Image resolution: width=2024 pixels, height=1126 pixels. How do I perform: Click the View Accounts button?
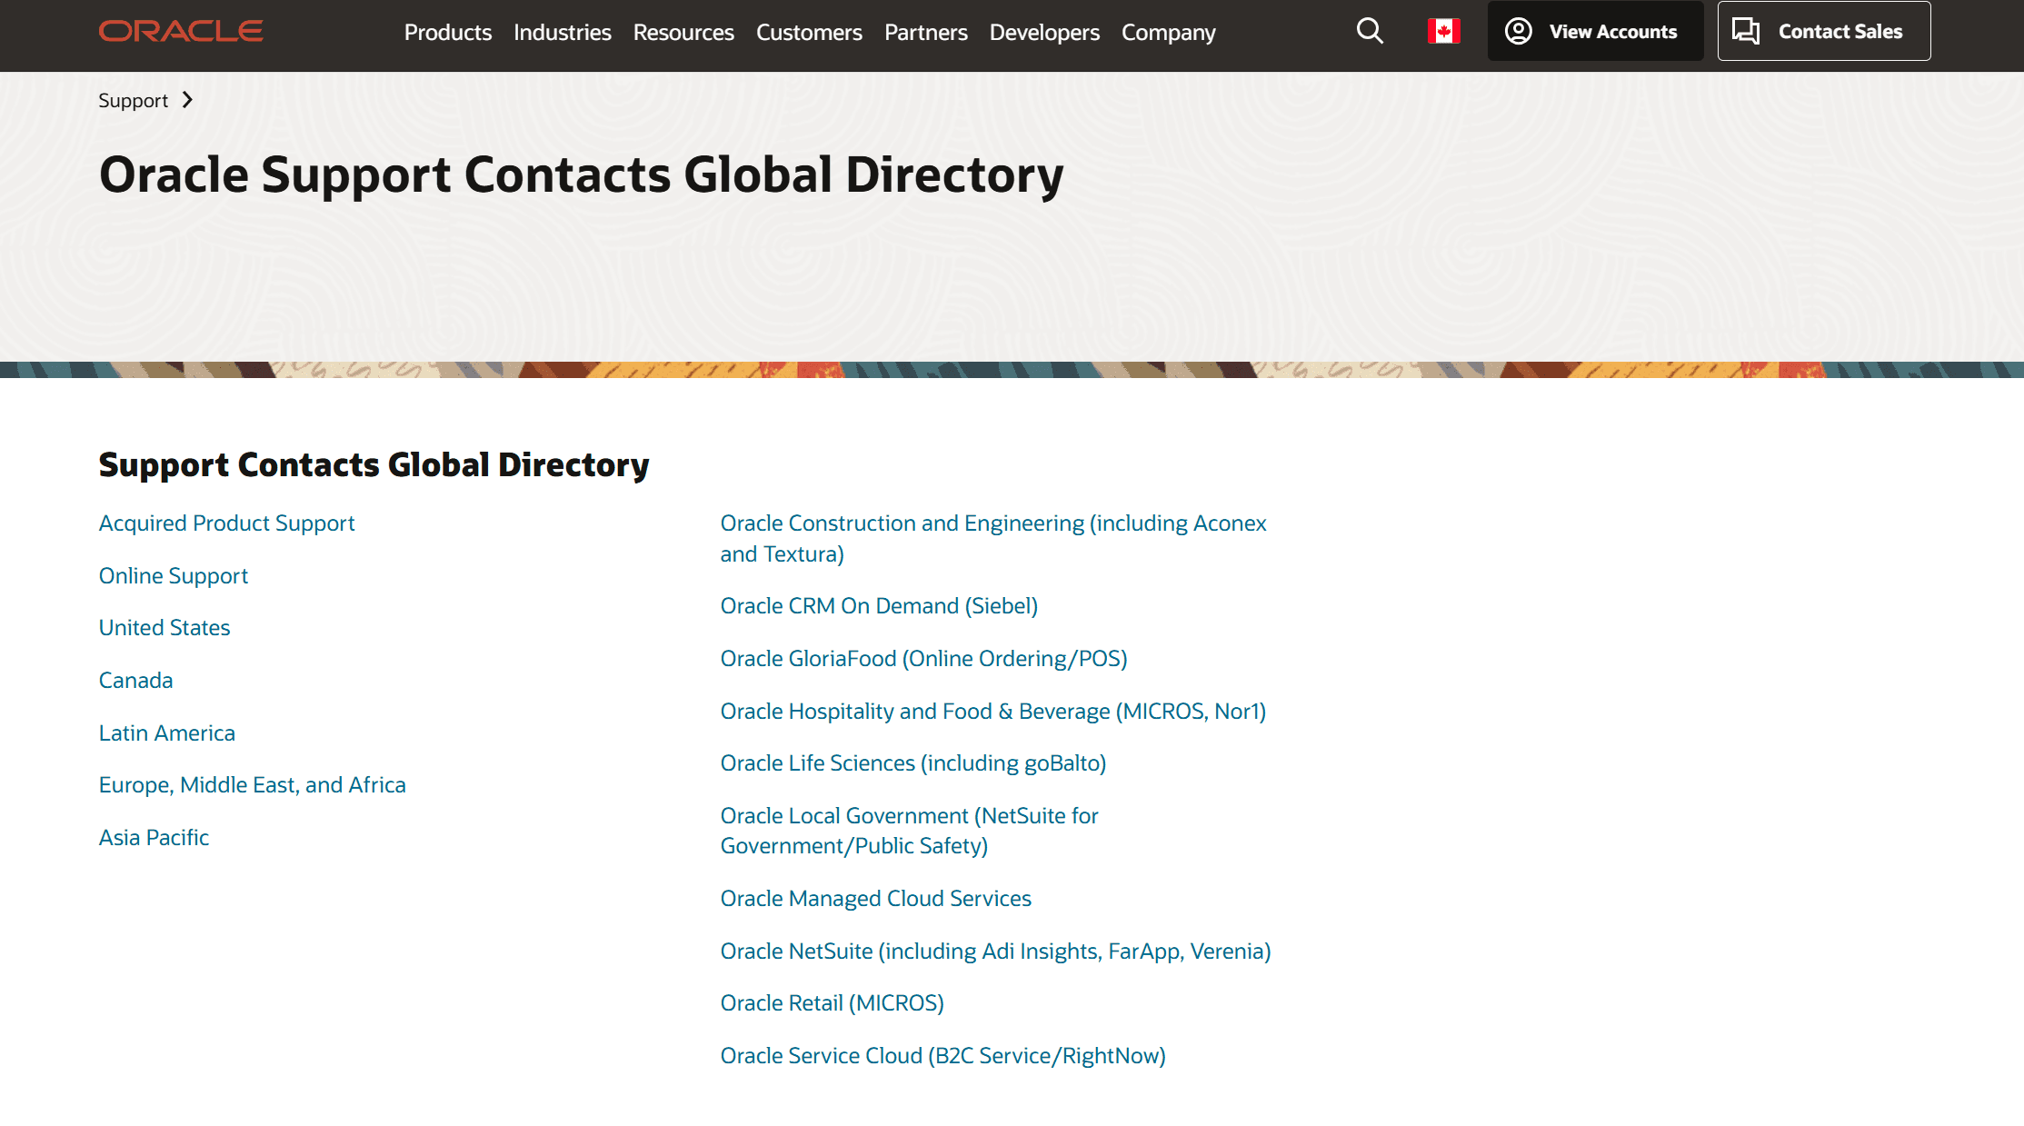point(1595,31)
